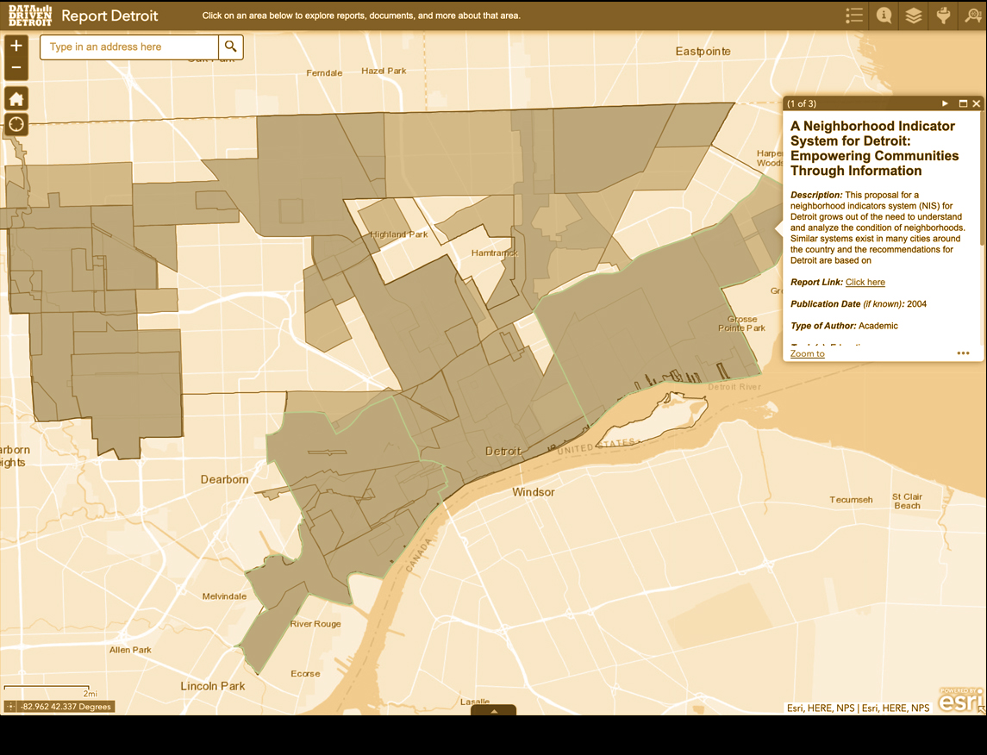
Task: Zoom out with the minus control
Action: point(16,66)
